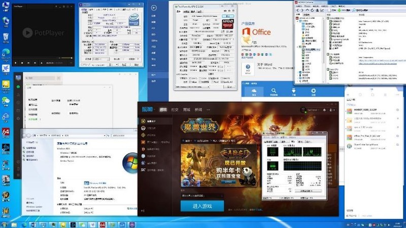Switch to Battle.net 社交 tab
Image resolution: width=406 pixels, height=228 pixels.
[x=175, y=109]
